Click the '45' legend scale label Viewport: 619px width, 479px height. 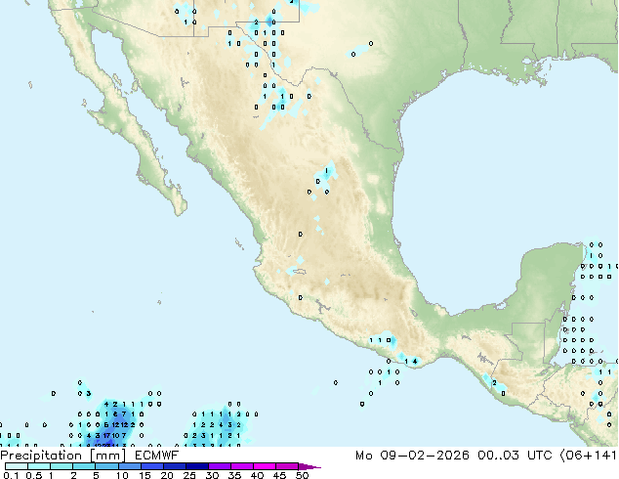279,475
